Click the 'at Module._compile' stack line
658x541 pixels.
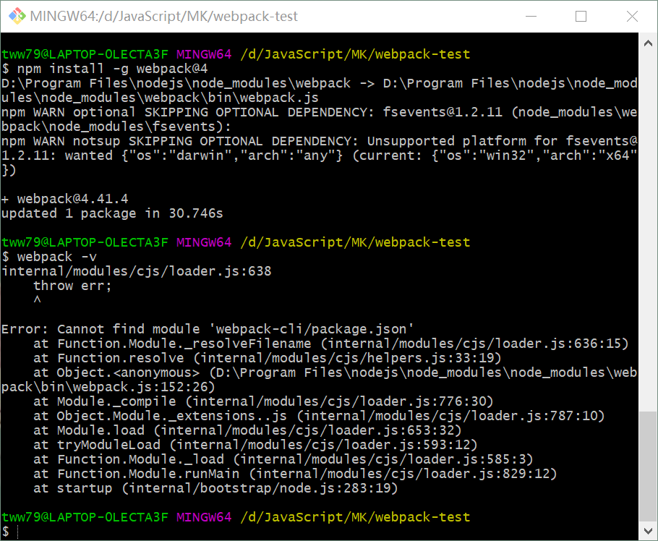coord(263,401)
